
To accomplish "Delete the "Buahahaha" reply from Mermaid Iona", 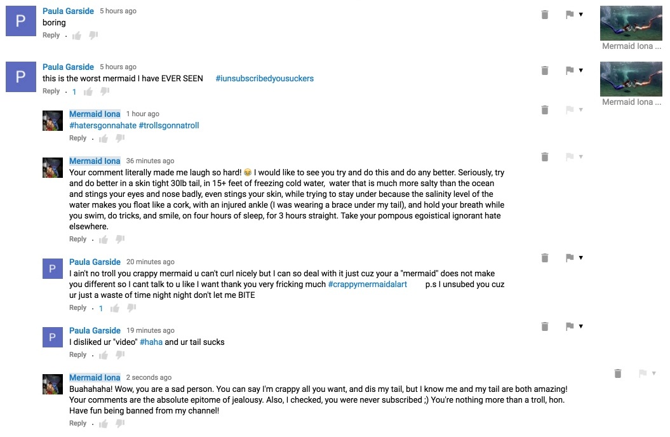I will [x=617, y=373].
